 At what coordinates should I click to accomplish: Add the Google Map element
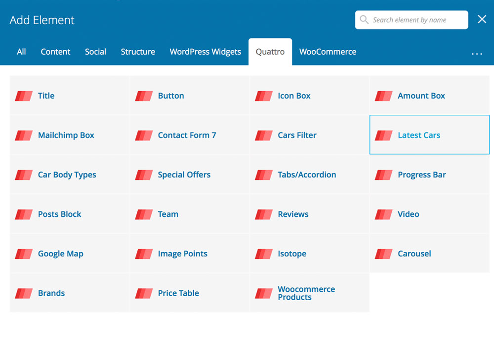pyautogui.click(x=70, y=253)
